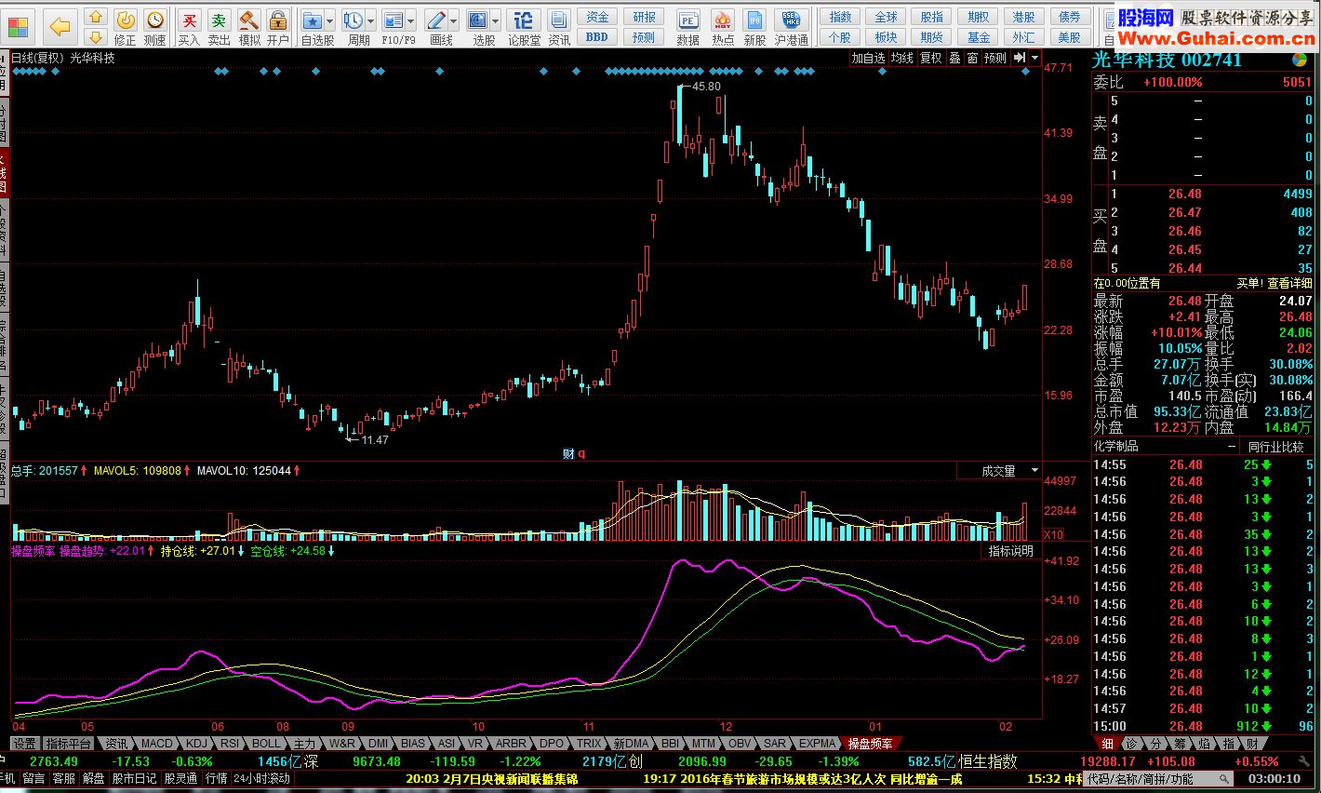Image resolution: width=1321 pixels, height=793 pixels.
Task: Click the 买入 buy icon
Action: pyautogui.click(x=189, y=20)
